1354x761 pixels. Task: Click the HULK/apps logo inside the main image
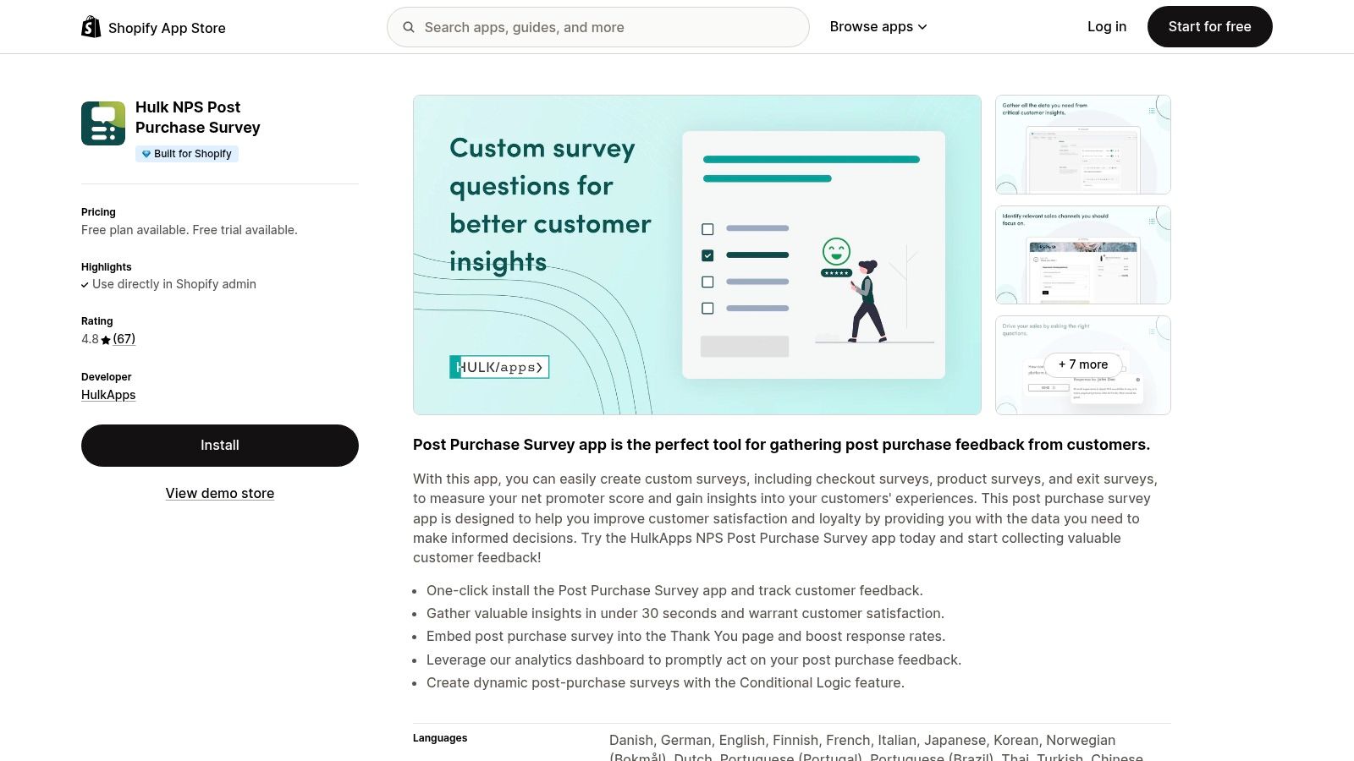click(x=498, y=366)
